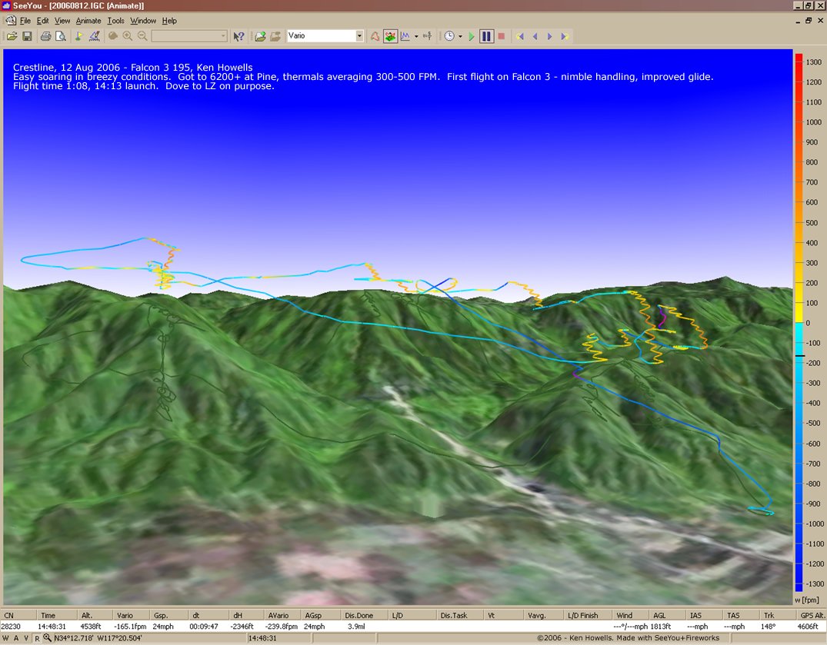Click the magnifier icon in status bar
The image size is (827, 645).
click(x=47, y=638)
